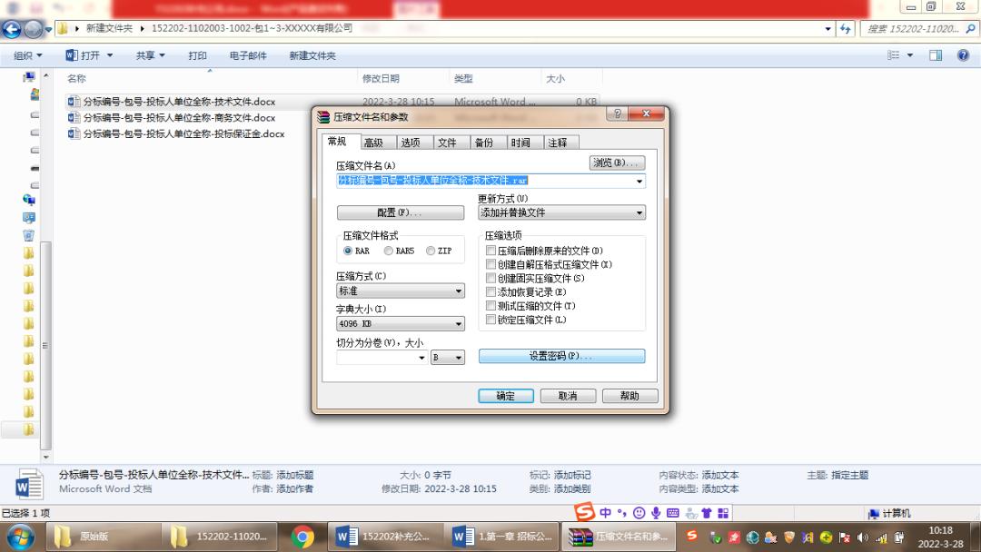
Task: Enable 锁定压缩文件 checkbox
Action: [x=491, y=319]
